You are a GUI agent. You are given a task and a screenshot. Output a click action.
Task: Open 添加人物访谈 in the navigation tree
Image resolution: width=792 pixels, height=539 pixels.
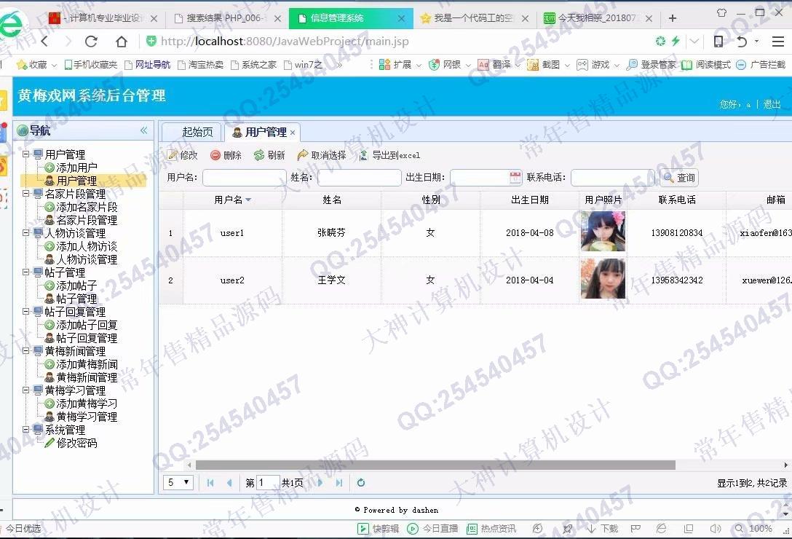(87, 246)
